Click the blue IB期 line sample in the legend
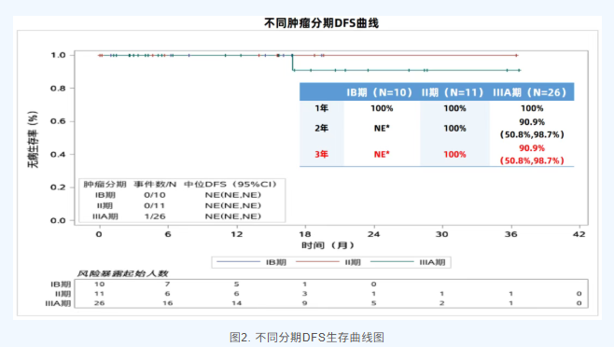 (239, 261)
